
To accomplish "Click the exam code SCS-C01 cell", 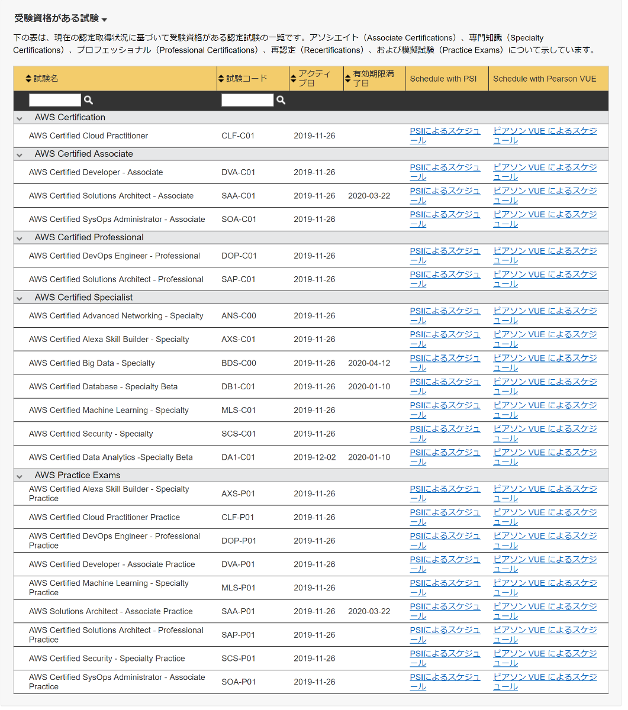I will [239, 434].
